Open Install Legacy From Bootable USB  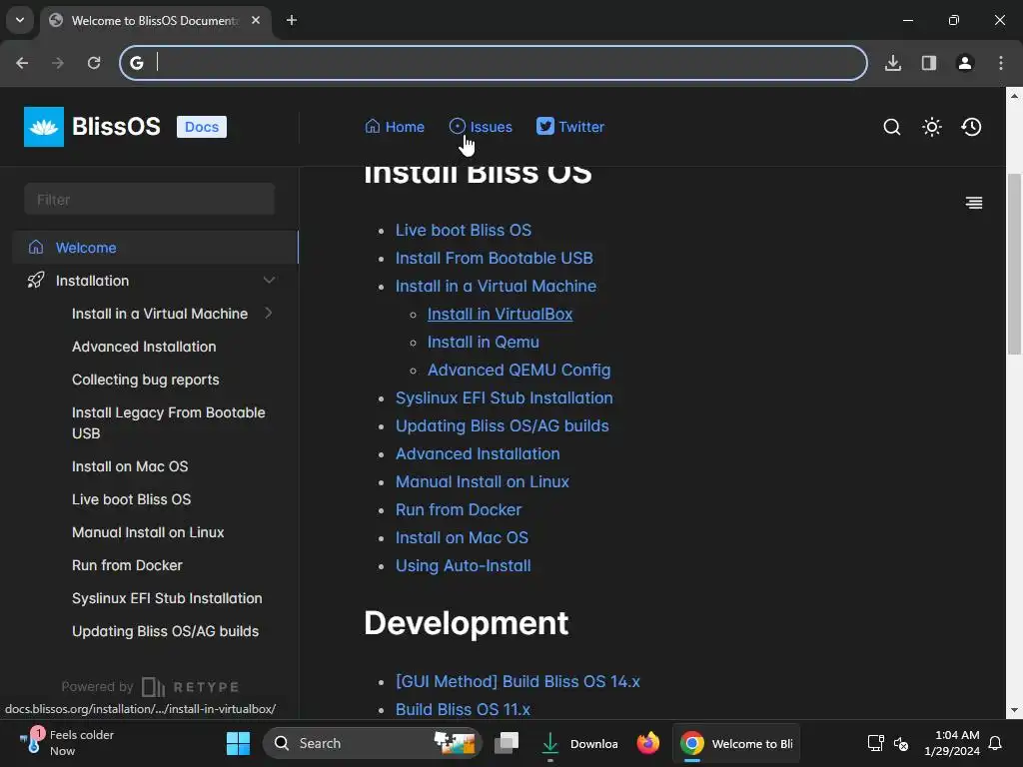point(168,422)
